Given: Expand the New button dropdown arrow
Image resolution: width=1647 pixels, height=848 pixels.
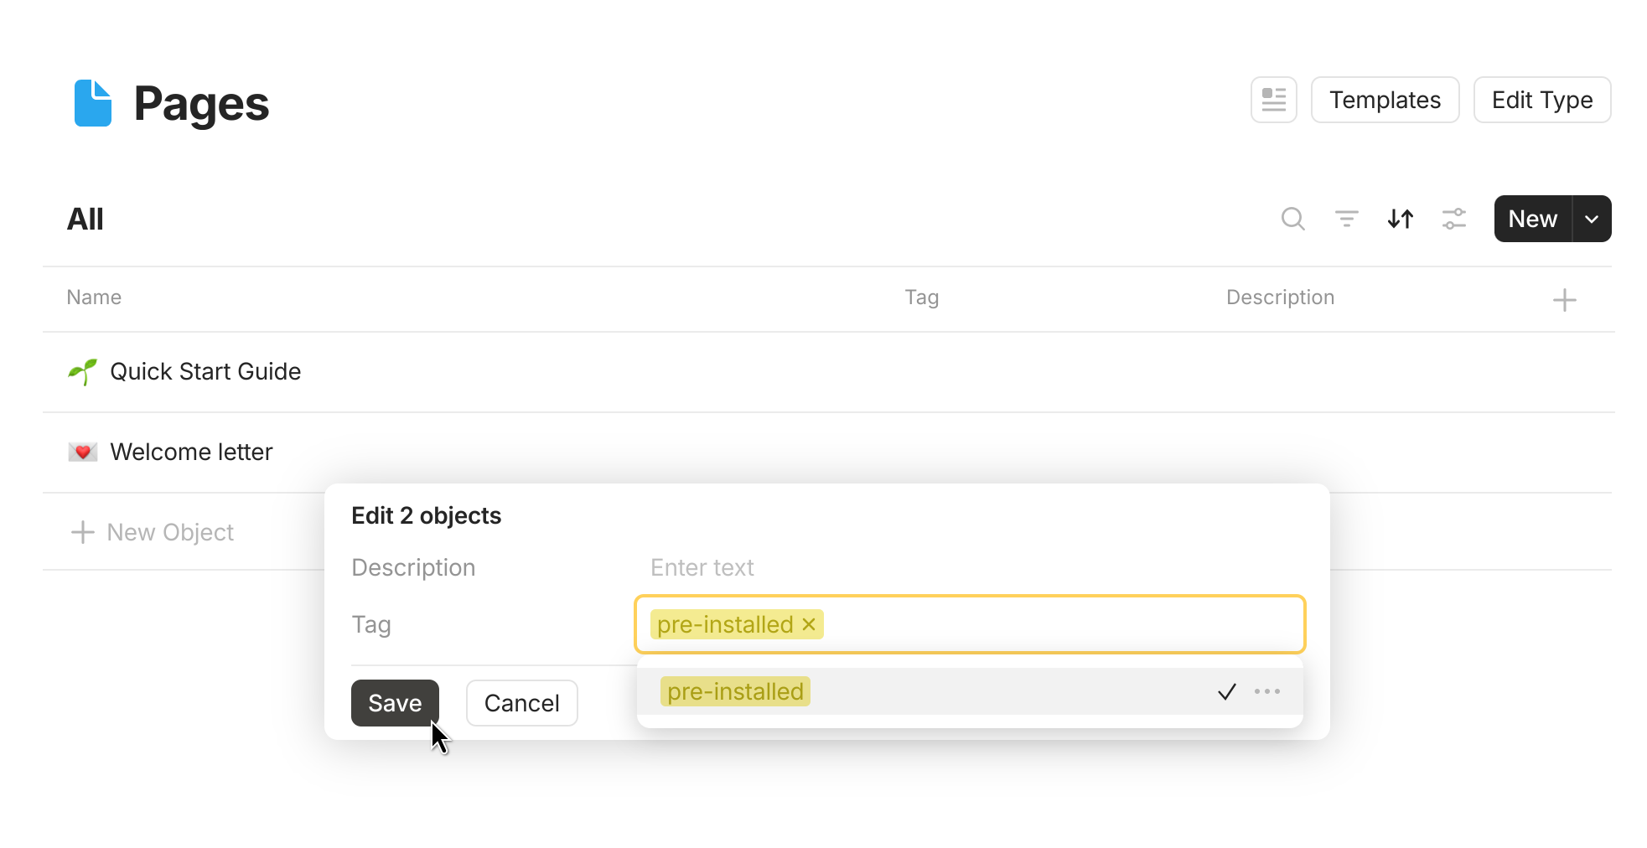Looking at the screenshot, I should 1591,219.
